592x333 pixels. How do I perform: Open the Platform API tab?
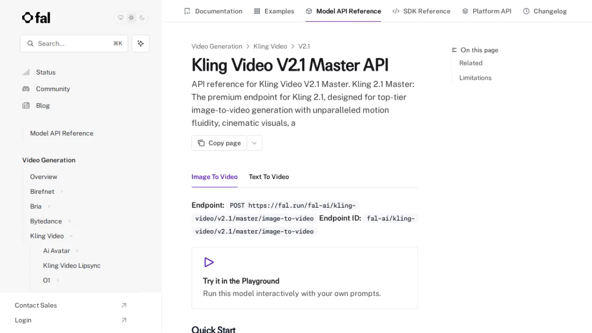[486, 11]
